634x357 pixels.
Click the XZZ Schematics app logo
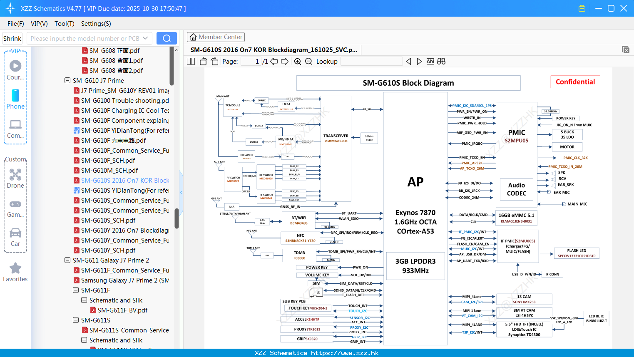coord(10,8)
